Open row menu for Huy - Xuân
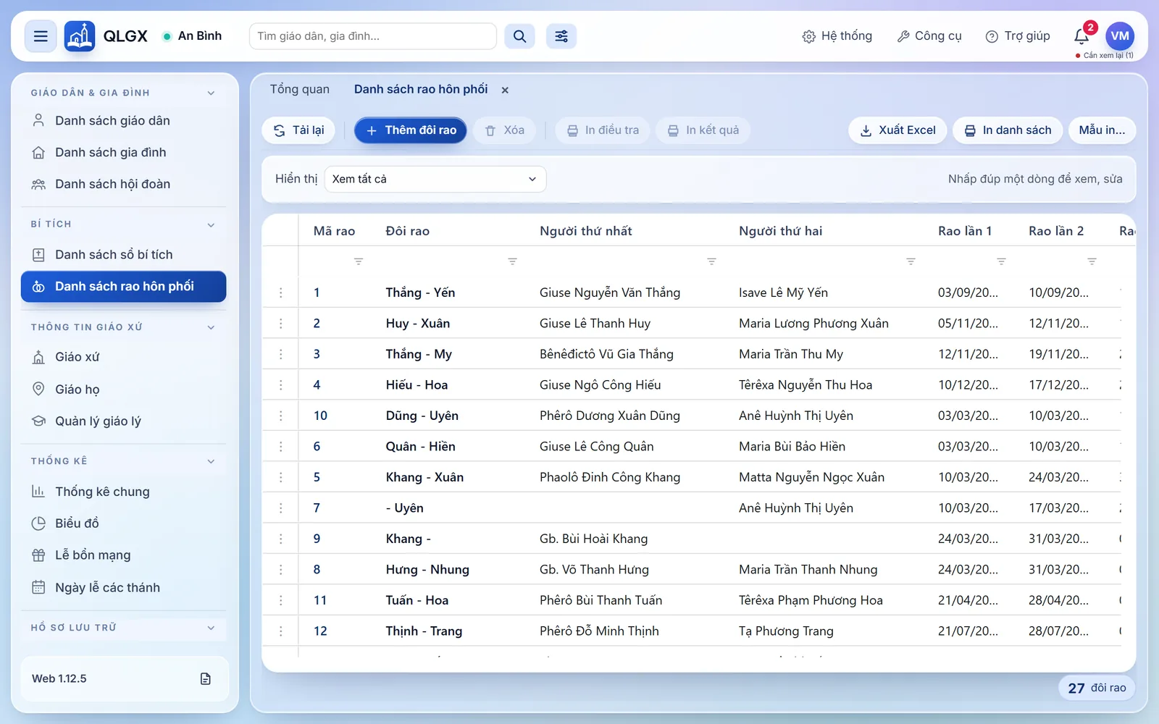Screen dimensions: 1159x724 (x=281, y=324)
